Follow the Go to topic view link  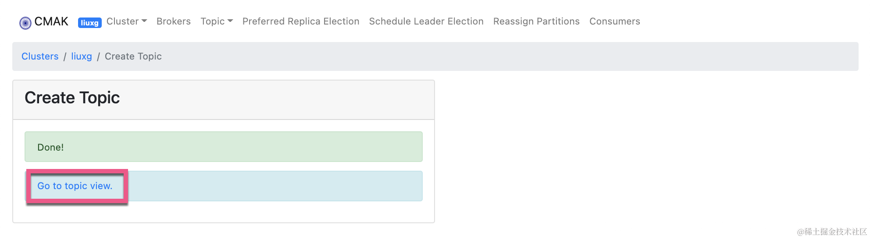75,186
